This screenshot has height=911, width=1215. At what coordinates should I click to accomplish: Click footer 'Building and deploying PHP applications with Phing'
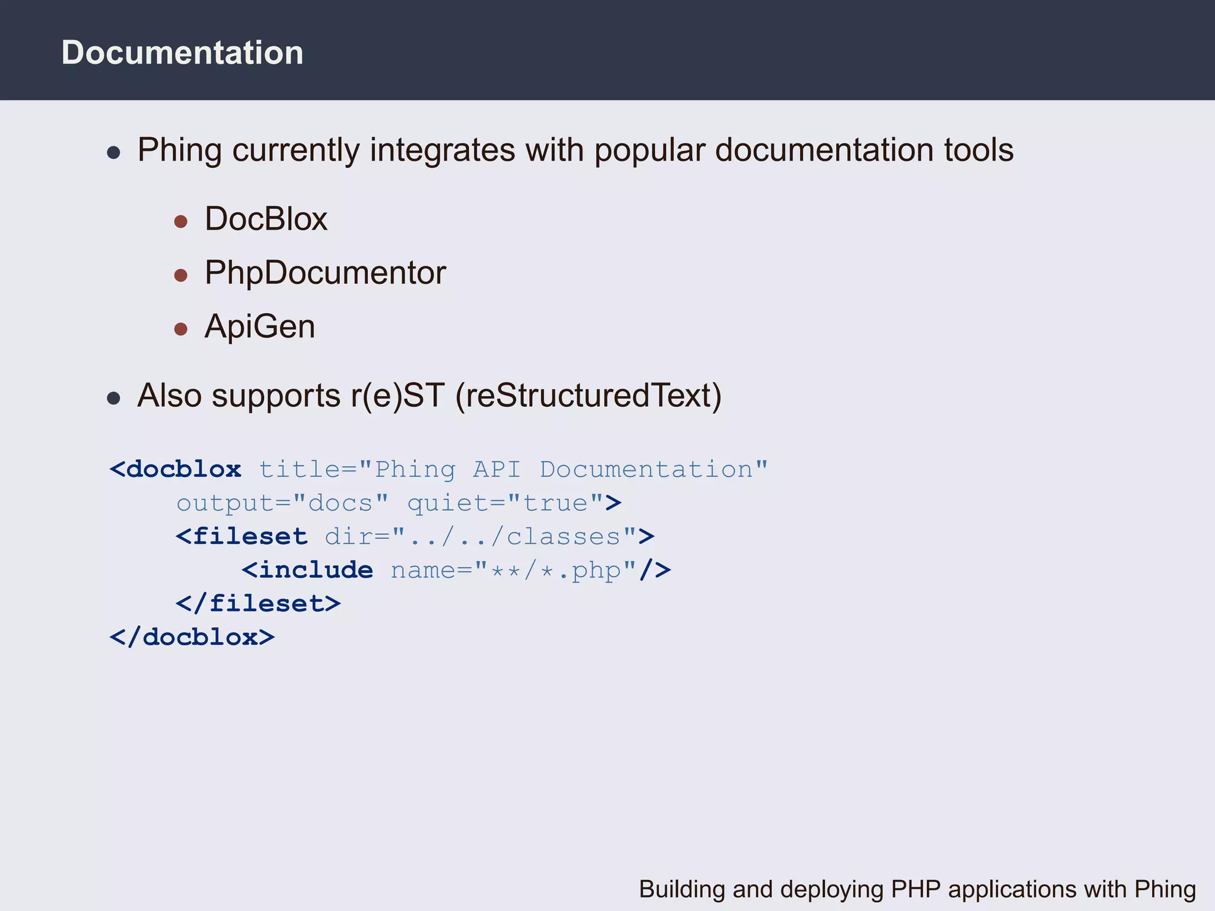point(917,889)
